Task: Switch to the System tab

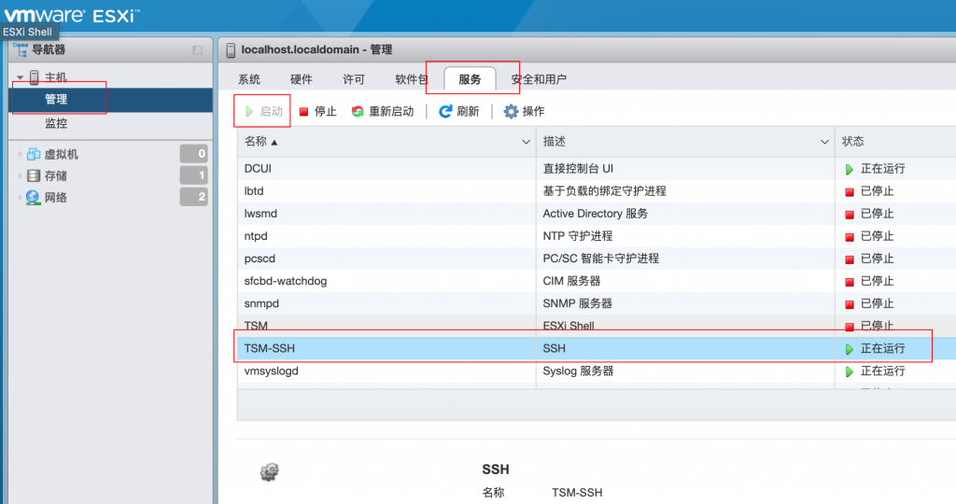Action: [x=249, y=79]
